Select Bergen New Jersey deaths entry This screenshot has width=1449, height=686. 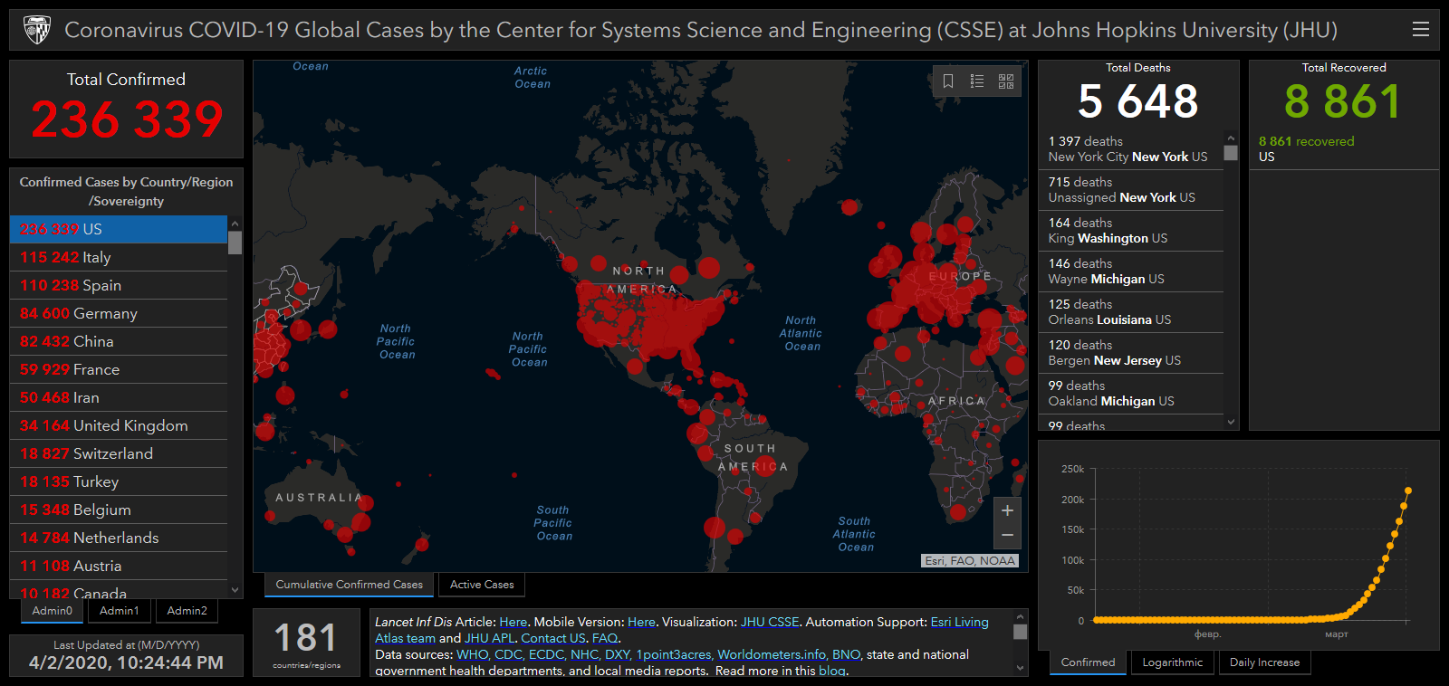(1131, 353)
